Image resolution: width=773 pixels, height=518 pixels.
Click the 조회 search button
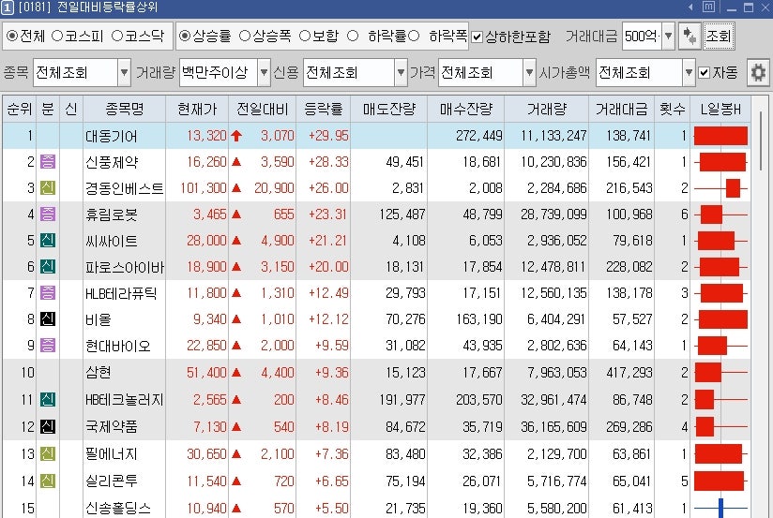[719, 36]
